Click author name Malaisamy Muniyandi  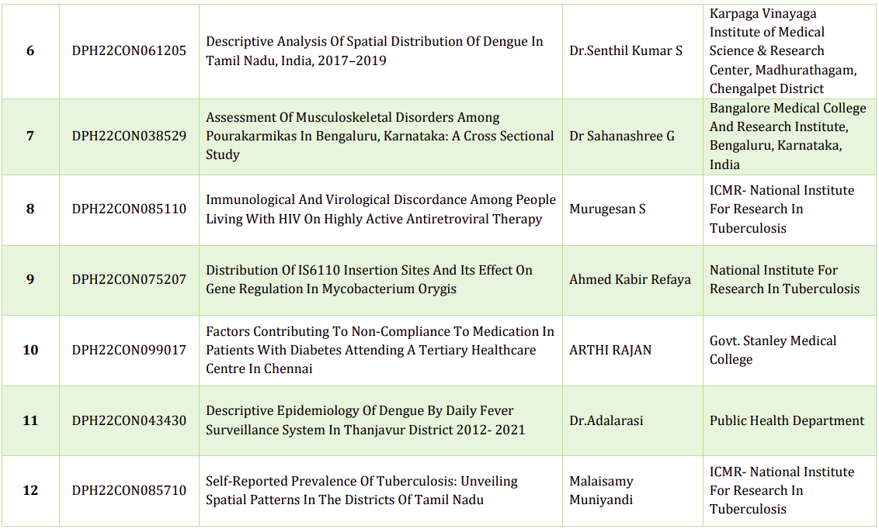(601, 491)
